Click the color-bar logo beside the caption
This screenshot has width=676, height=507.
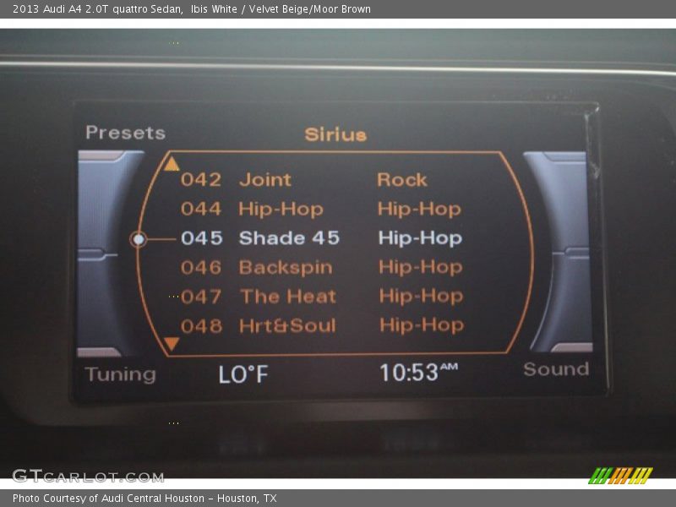click(621, 476)
